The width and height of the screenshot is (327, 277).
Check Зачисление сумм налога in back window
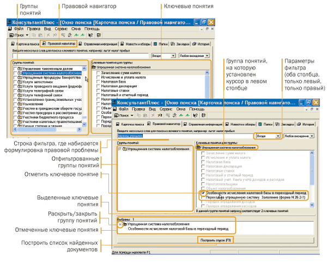[x=98, y=73]
